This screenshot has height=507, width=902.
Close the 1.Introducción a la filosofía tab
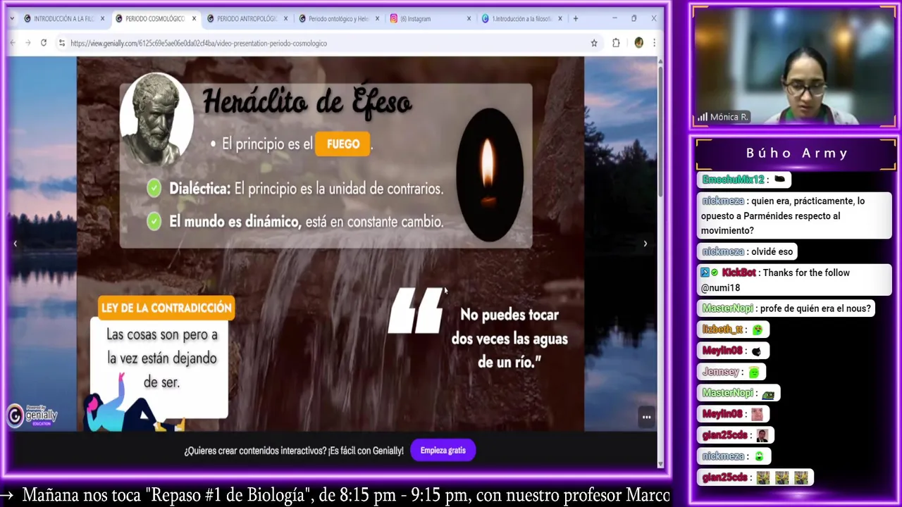point(560,18)
